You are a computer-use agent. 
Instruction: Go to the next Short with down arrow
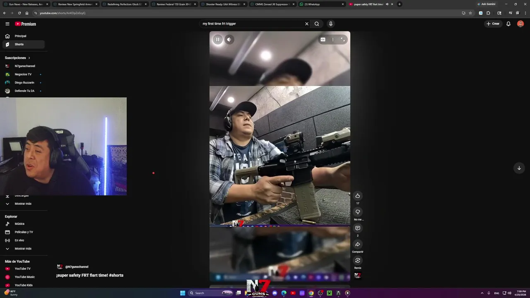pyautogui.click(x=519, y=168)
